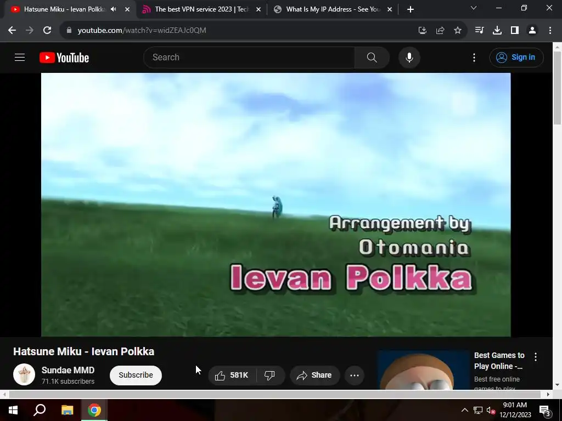Click the vertical page scrollbar thumb
The width and height of the screenshot is (562, 421).
pos(558,88)
